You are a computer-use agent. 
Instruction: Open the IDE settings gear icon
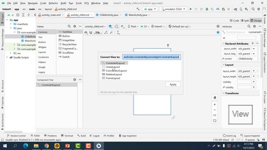click(259, 9)
